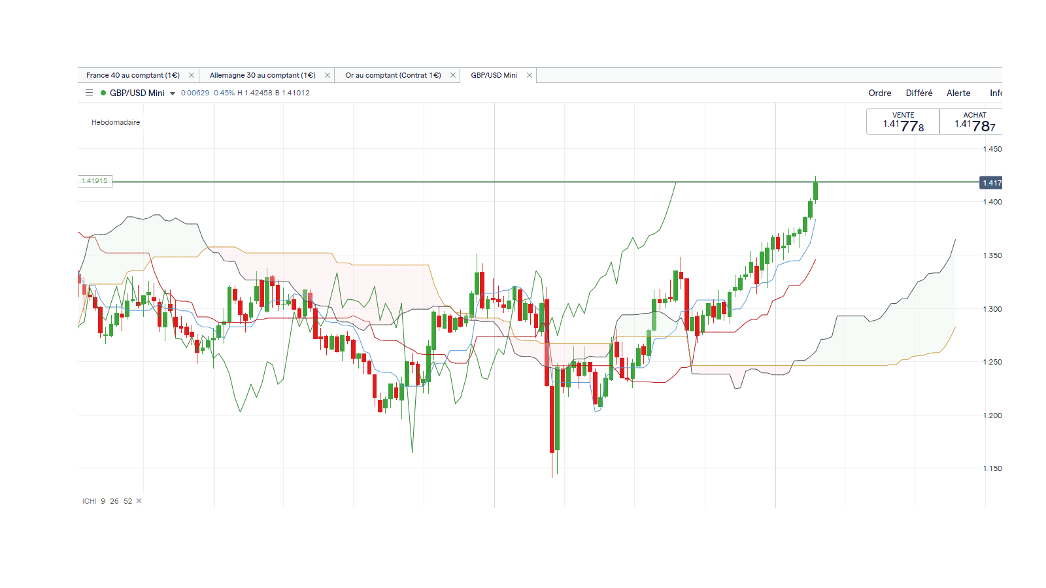The height and width of the screenshot is (588, 1046).
Task: Create an Alerte for this market
Action: pos(958,93)
